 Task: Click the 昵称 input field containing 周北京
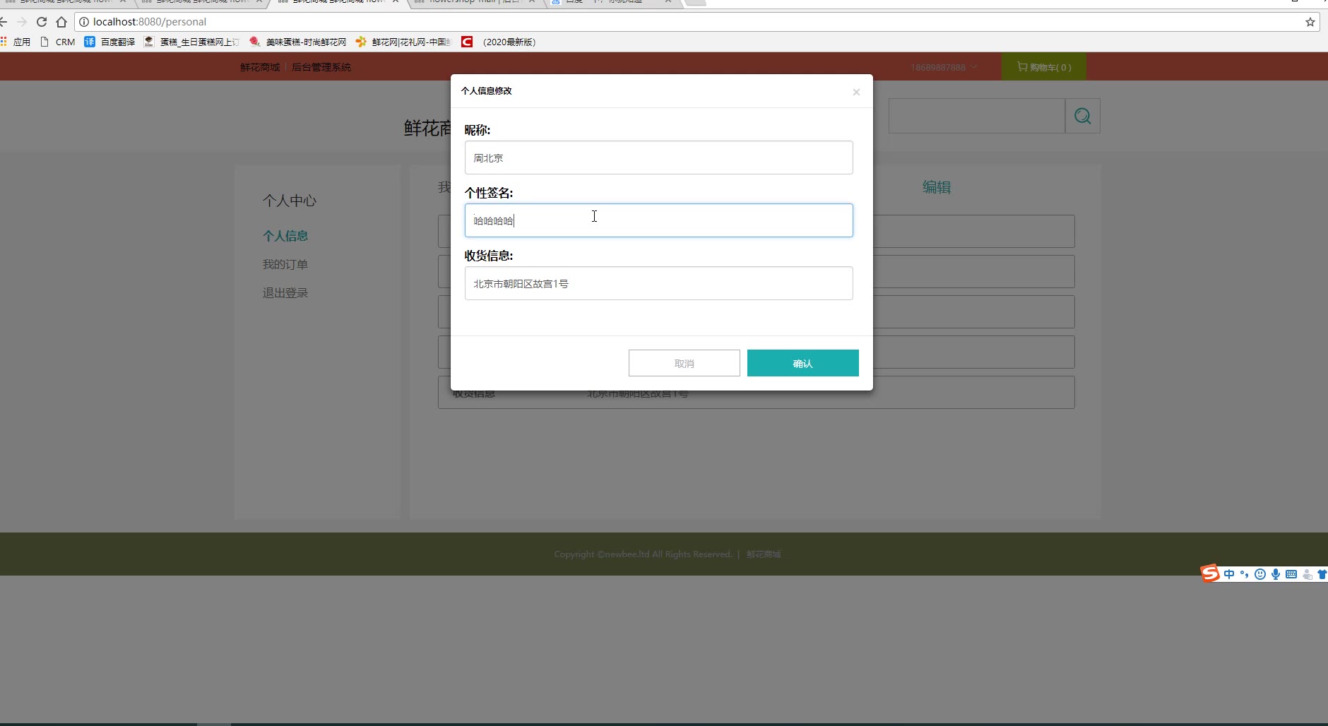coord(658,157)
